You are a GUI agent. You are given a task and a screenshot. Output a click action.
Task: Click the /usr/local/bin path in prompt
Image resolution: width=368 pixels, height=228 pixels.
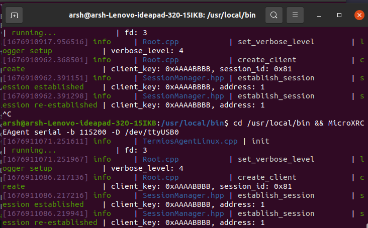(193, 123)
